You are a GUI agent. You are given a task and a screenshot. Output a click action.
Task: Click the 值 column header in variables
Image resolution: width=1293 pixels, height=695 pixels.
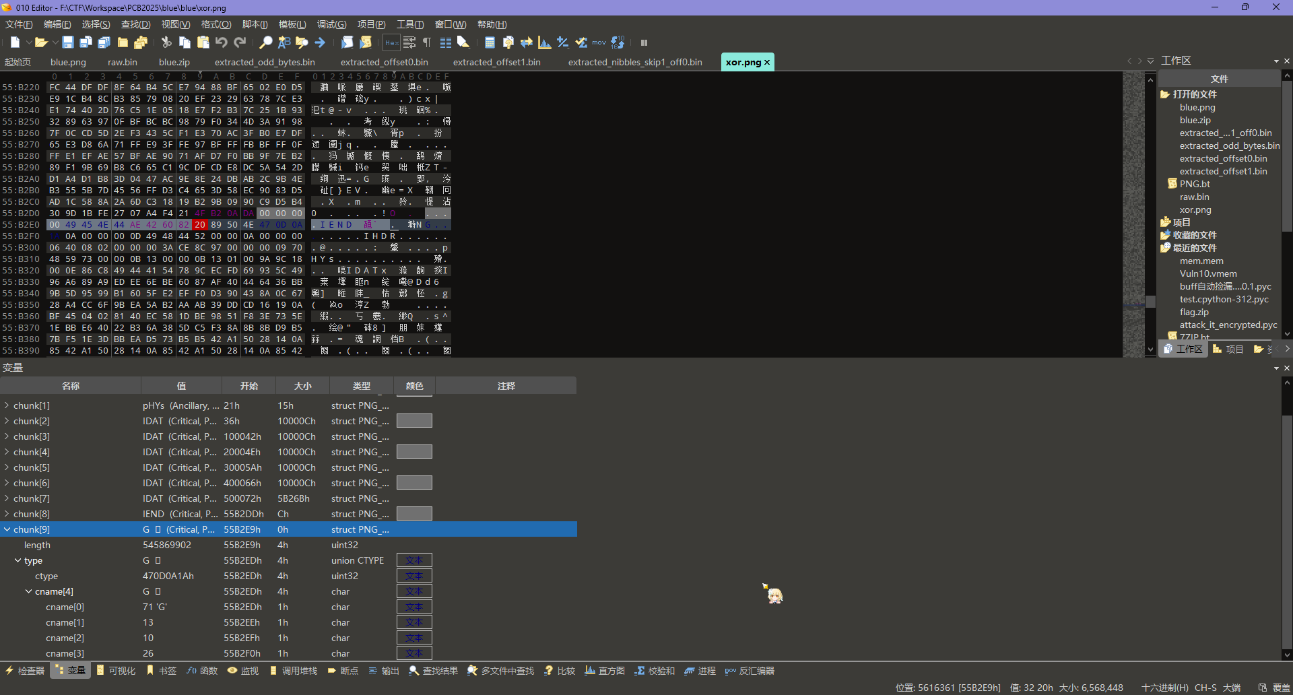pyautogui.click(x=181, y=386)
